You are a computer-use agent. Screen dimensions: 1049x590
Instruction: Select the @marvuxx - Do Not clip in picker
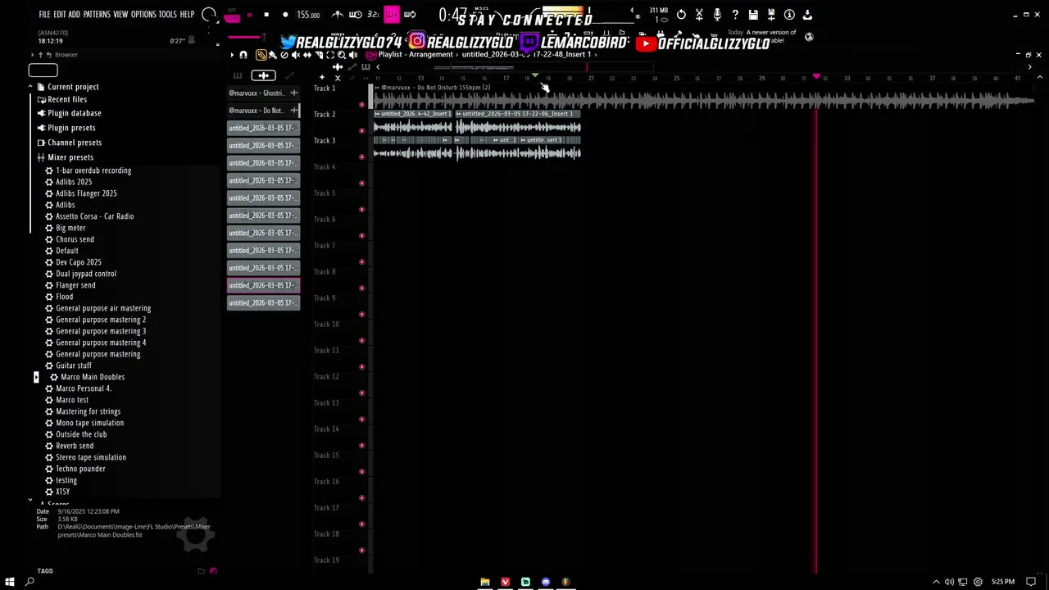pos(263,111)
